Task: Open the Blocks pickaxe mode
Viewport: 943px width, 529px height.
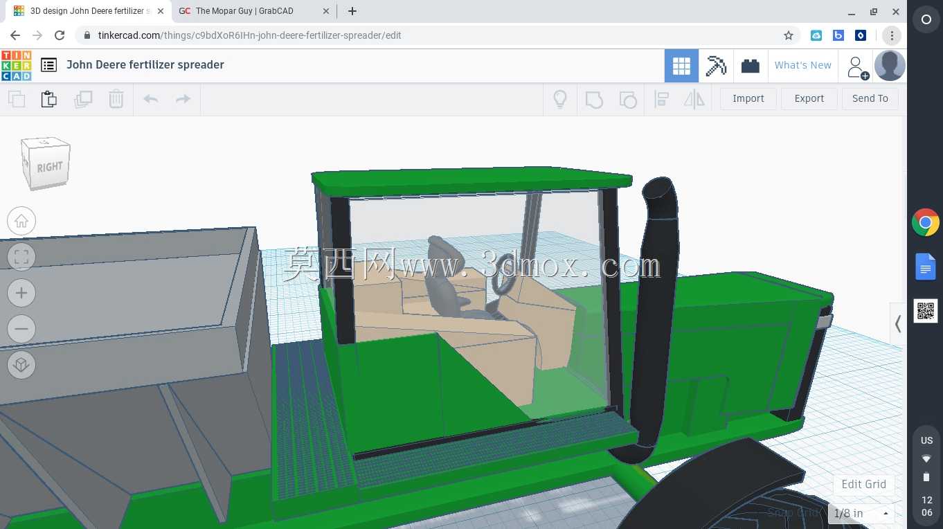Action: pos(716,66)
